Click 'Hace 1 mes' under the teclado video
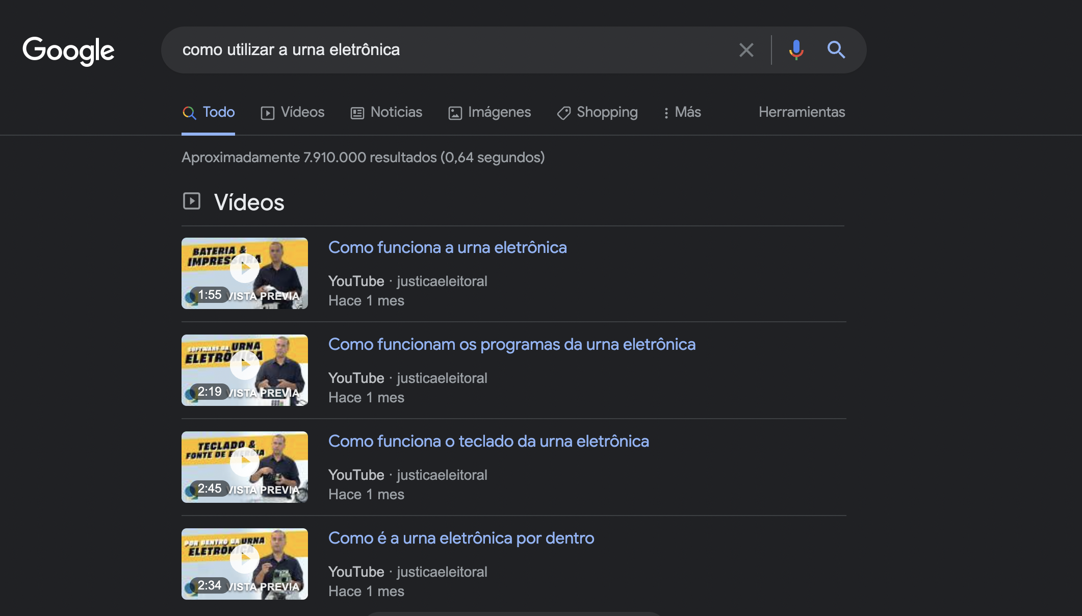The image size is (1082, 616). point(366,495)
